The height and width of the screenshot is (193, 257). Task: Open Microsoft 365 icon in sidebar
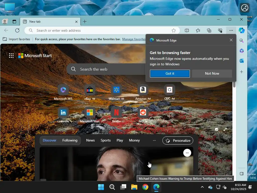[241, 51]
